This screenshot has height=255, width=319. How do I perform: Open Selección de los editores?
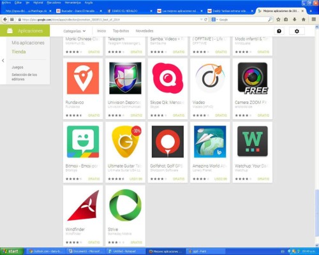[x=24, y=77]
